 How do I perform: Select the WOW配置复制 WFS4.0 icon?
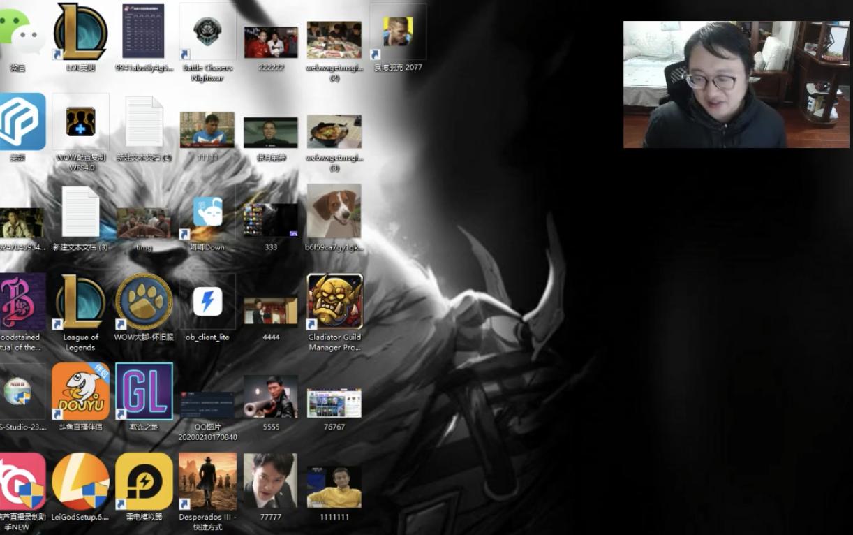pyautogui.click(x=81, y=122)
